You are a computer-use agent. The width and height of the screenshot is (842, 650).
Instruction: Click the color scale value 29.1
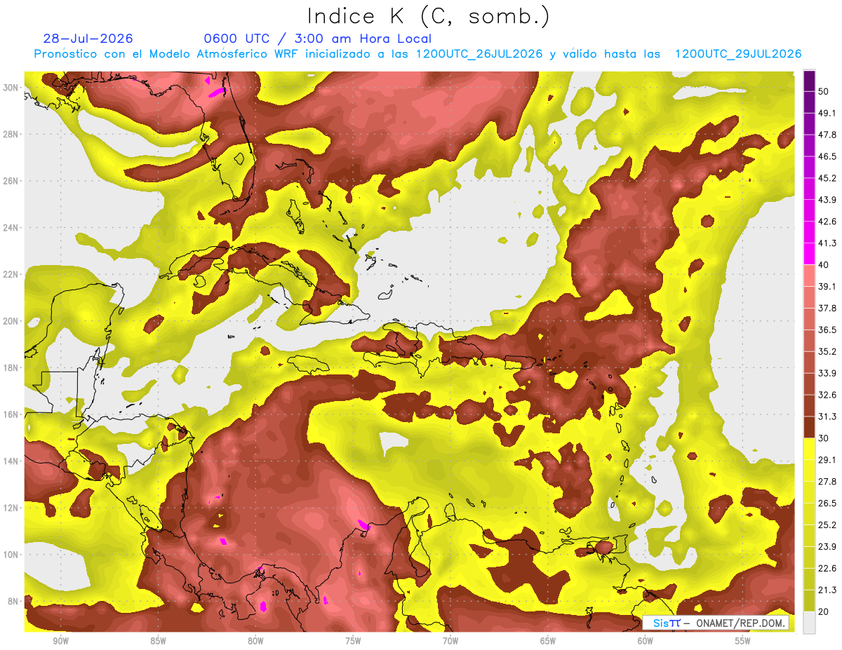[x=827, y=460]
